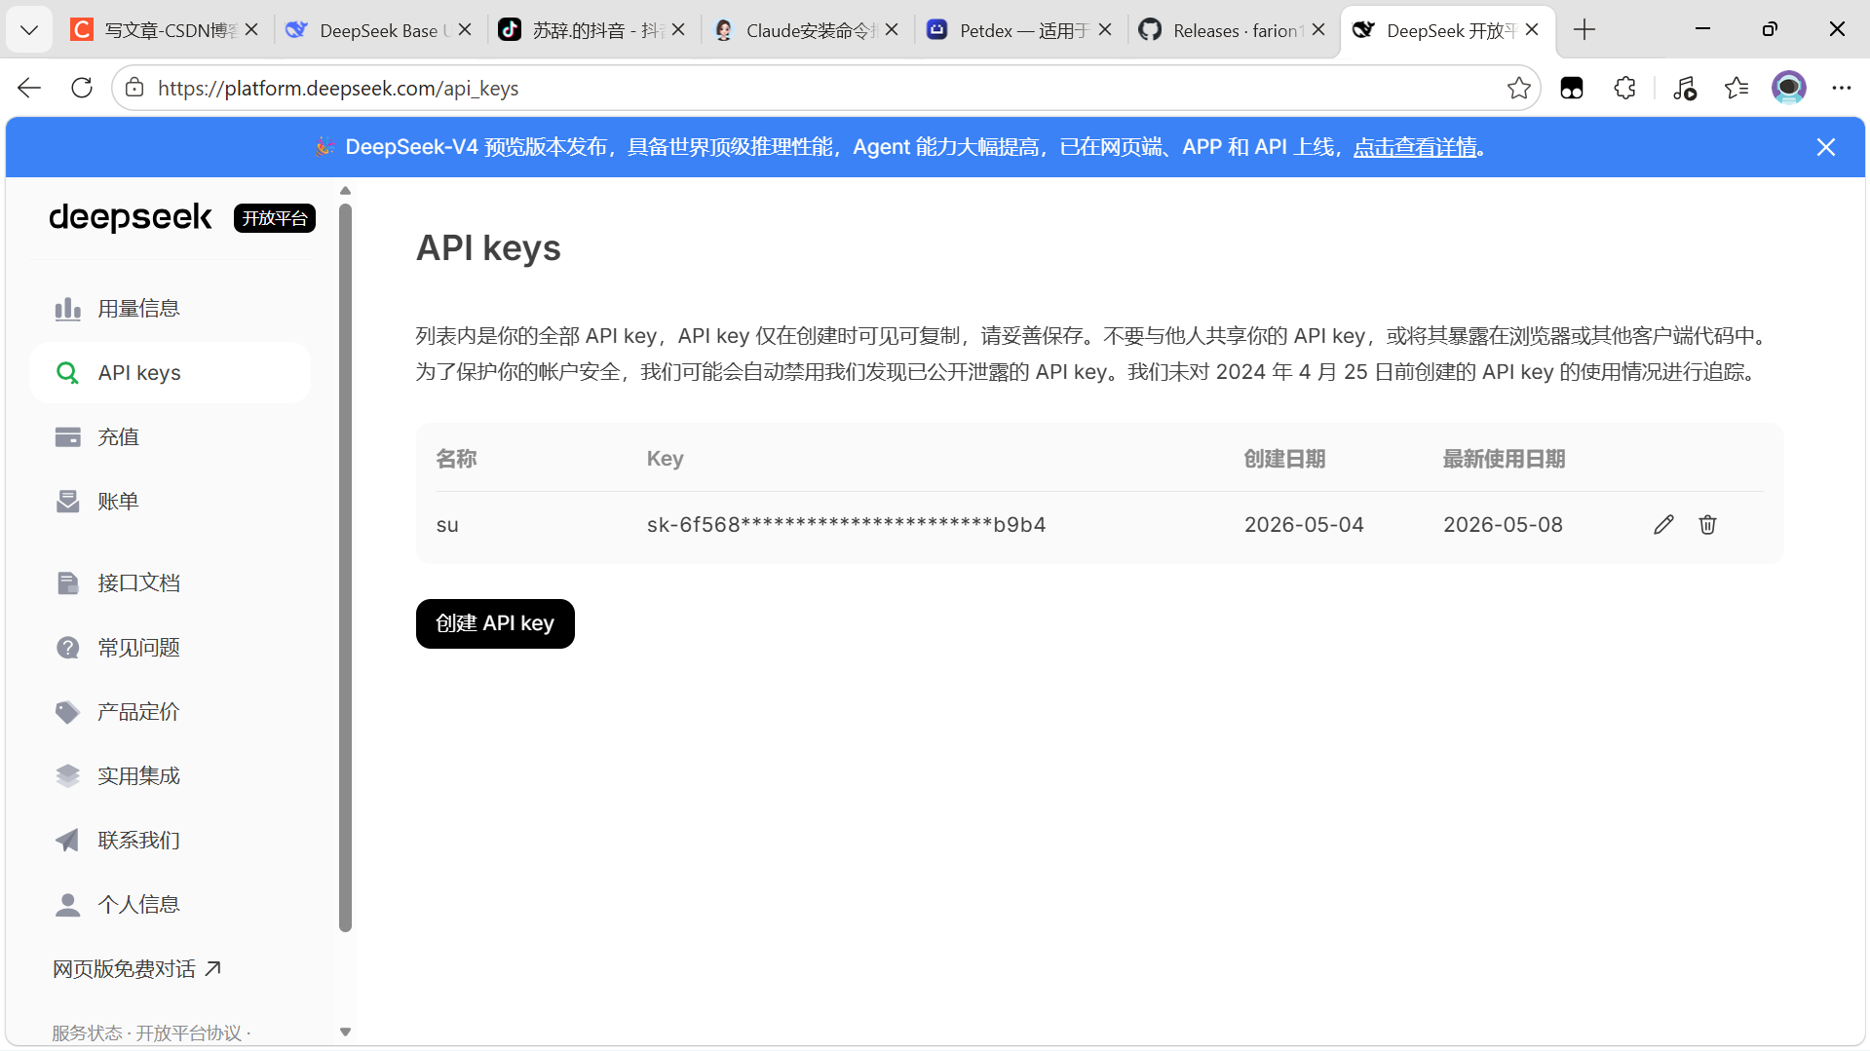
Task: Open 联系我们 contact page
Action: [171, 841]
